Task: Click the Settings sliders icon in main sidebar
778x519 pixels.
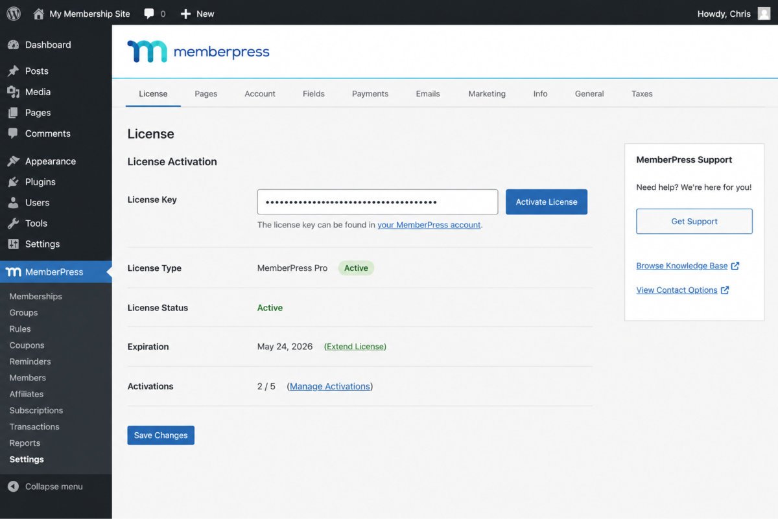Action: pyautogui.click(x=13, y=244)
